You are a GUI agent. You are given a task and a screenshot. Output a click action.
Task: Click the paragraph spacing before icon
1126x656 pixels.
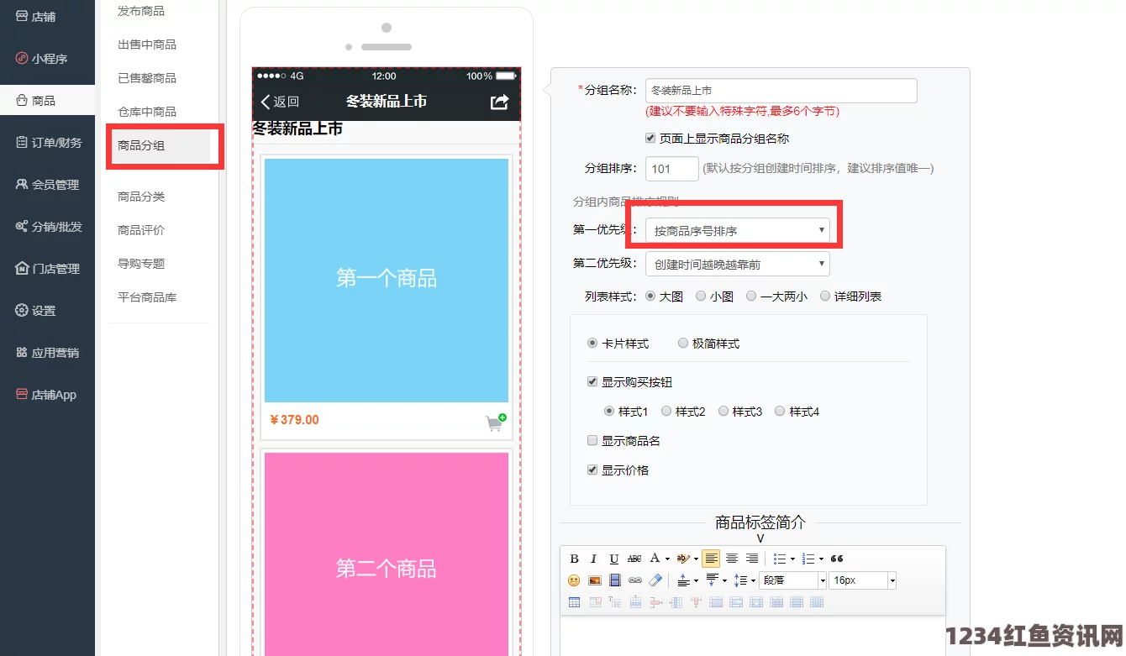coord(683,580)
